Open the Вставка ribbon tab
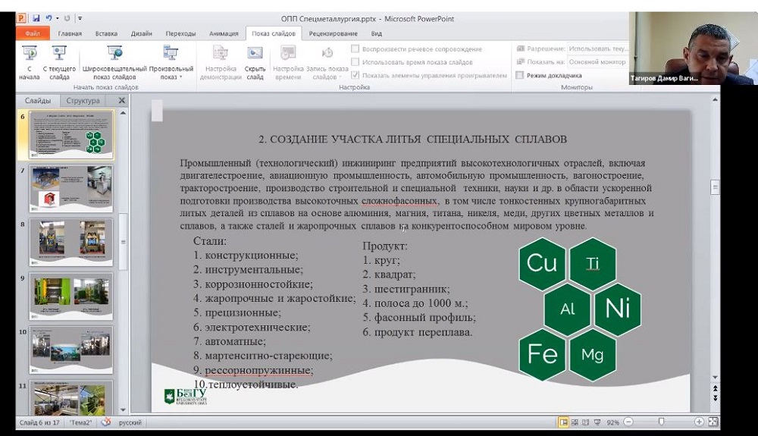Viewport: 758px width, 436px height. pos(106,33)
